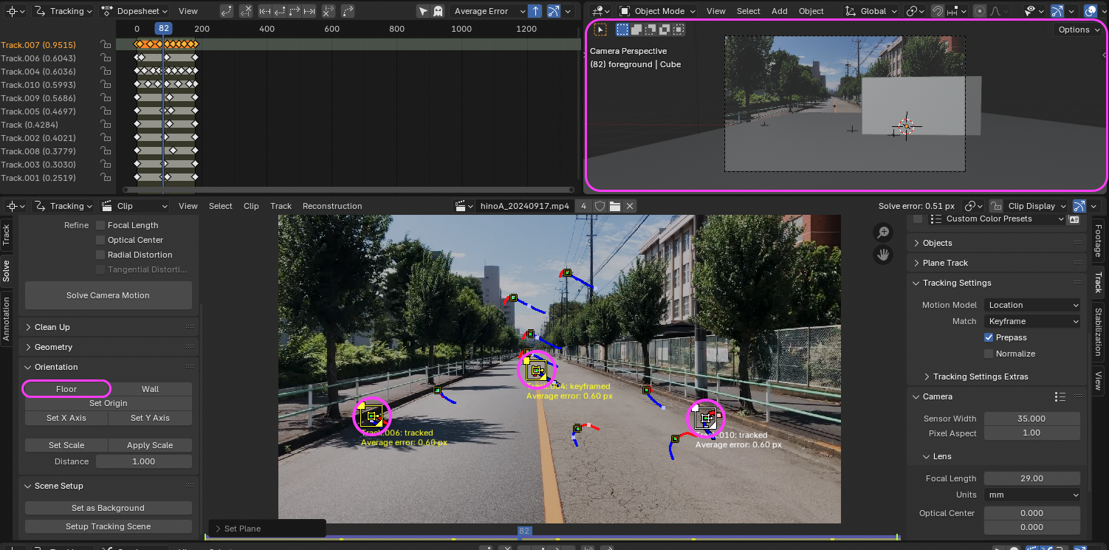The height and width of the screenshot is (550, 1109).
Task: Click the pan hand icon in clip editor
Action: 883,255
